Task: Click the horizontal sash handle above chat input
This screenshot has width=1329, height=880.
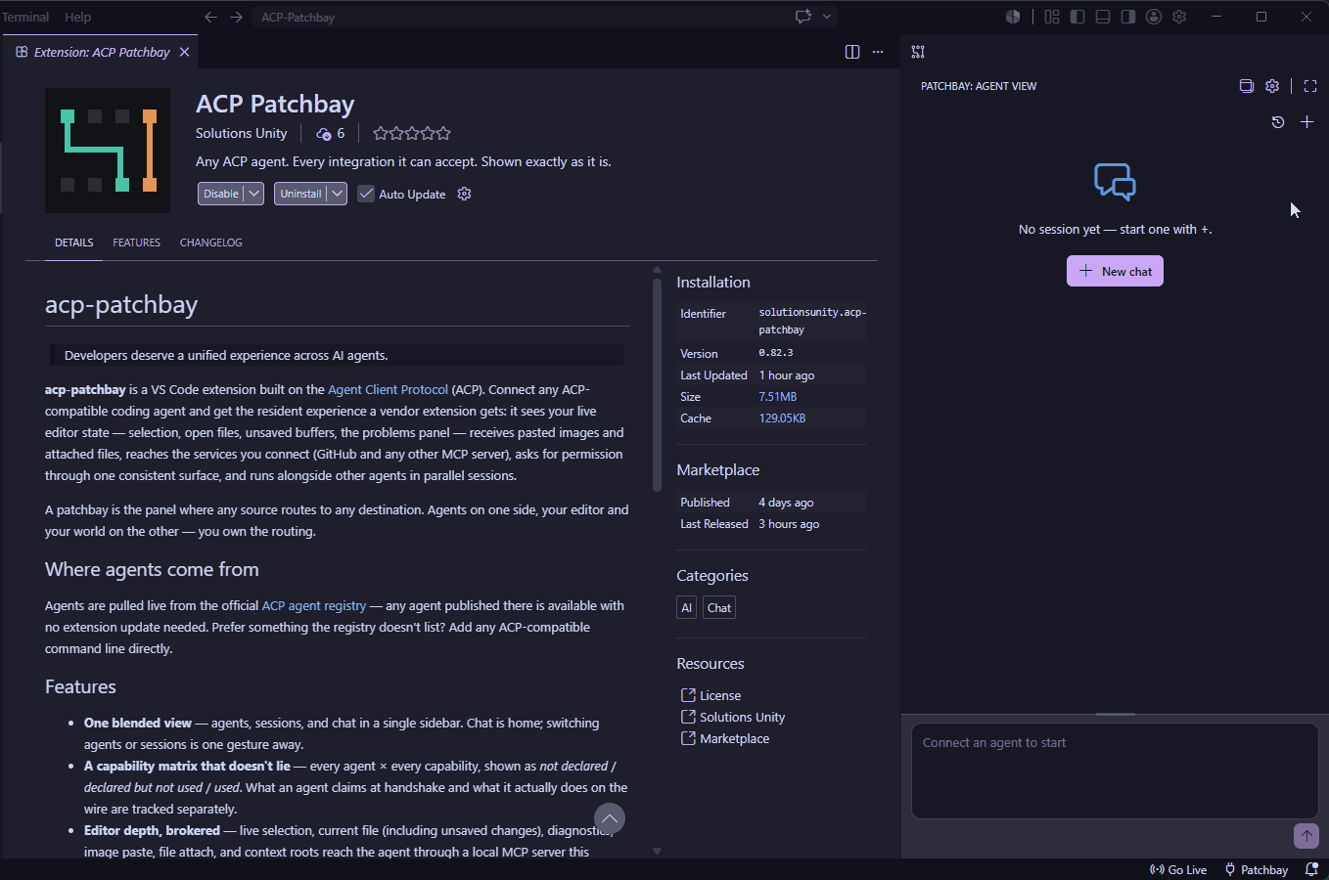Action: click(1115, 715)
